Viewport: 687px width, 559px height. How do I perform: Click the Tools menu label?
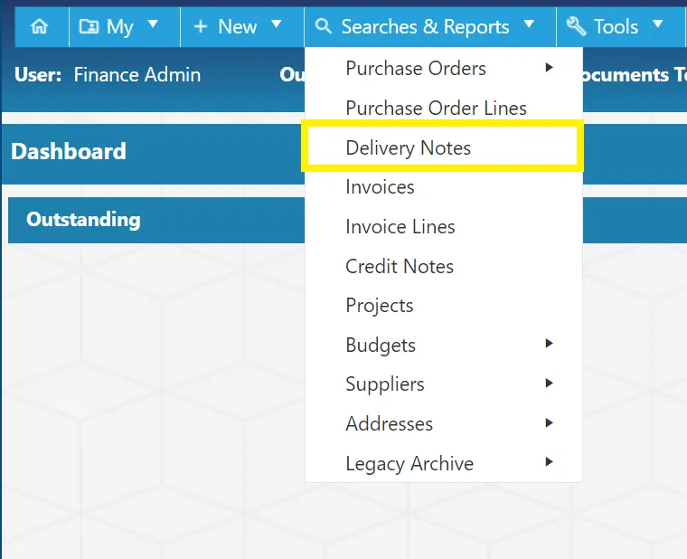[616, 27]
